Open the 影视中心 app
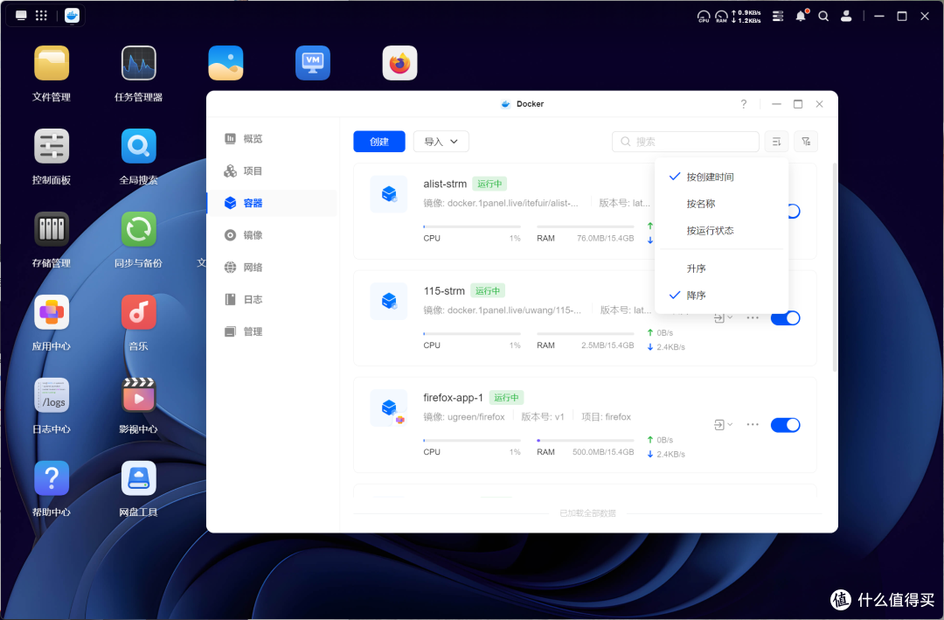 138,395
